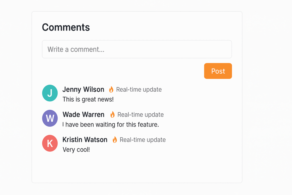Click the Comments heading
This screenshot has height=195, width=292.
point(66,27)
